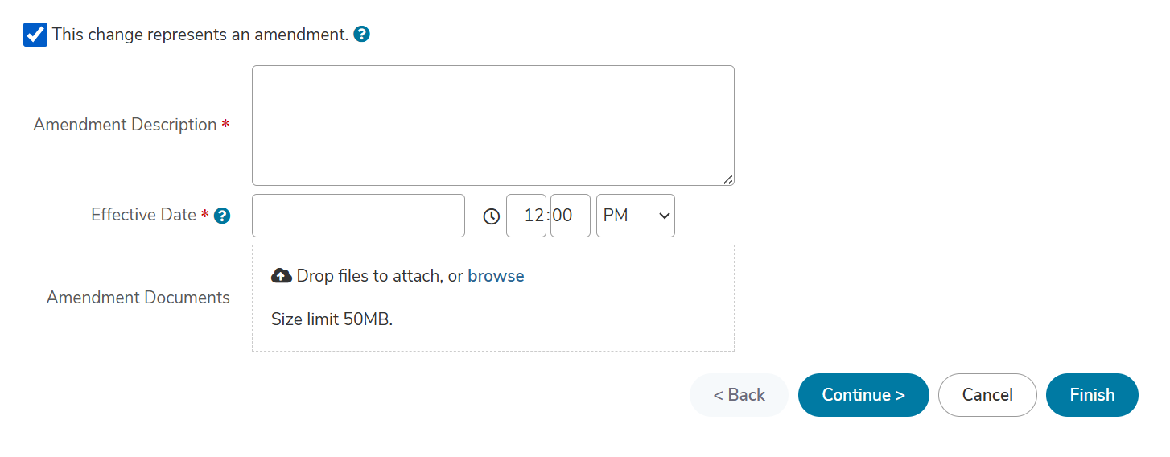Click the 'This change represents an amendment' label
The height and width of the screenshot is (457, 1170).
point(200,35)
